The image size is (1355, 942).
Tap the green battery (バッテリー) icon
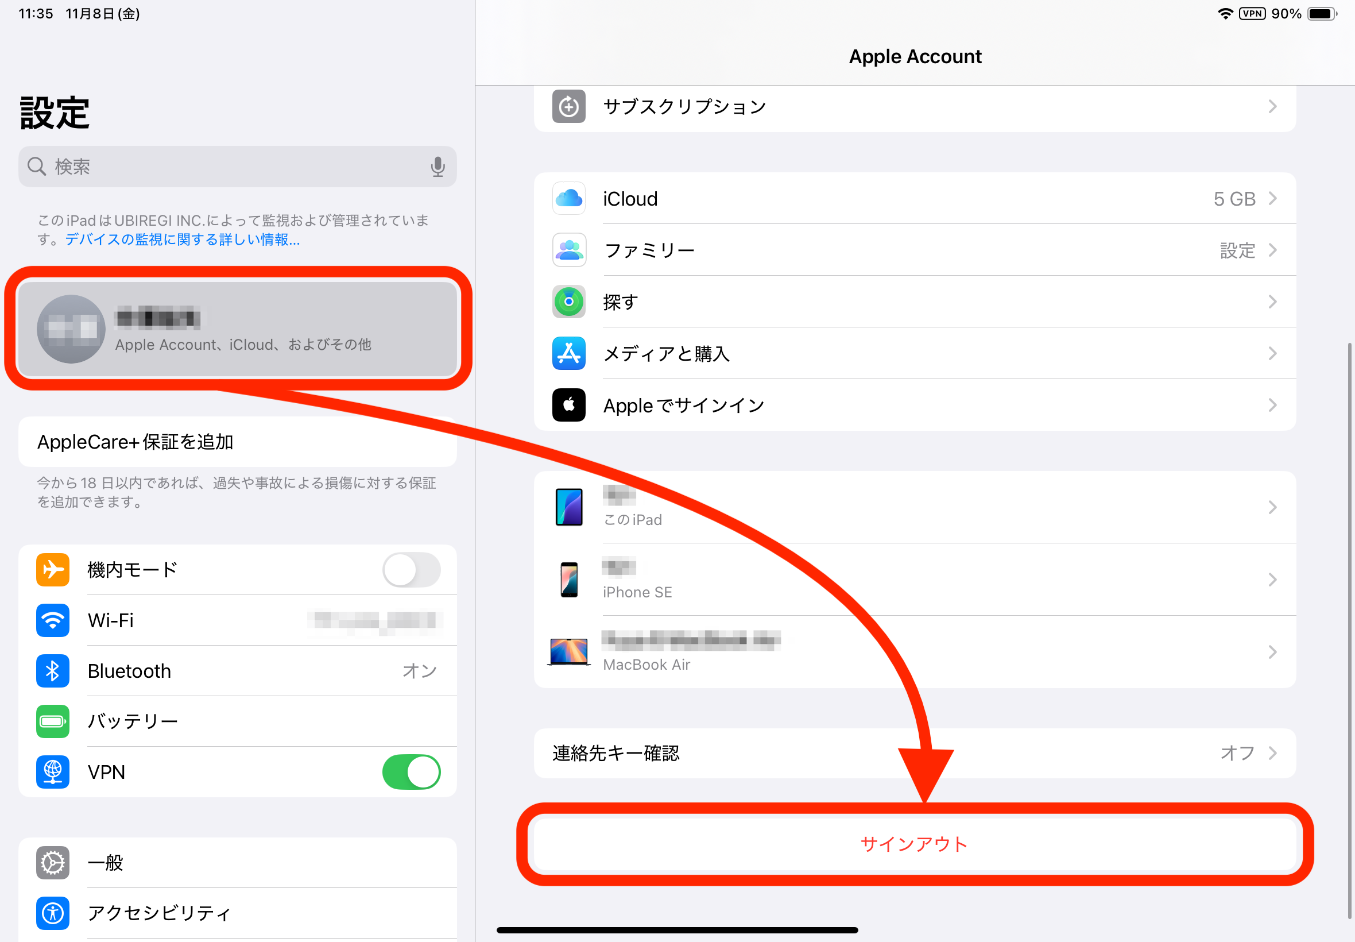(x=52, y=721)
